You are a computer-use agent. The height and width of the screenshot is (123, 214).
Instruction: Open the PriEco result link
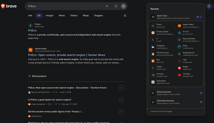[x=32, y=30]
